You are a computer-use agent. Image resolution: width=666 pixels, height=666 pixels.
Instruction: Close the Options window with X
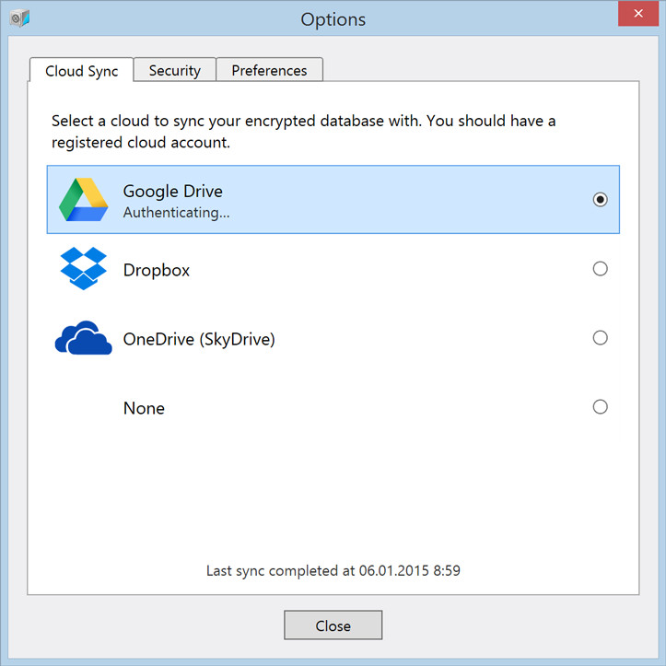pos(638,14)
